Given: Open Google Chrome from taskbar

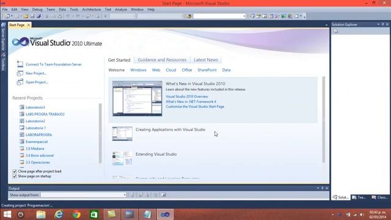Looking at the screenshot, I should [x=76, y=215].
